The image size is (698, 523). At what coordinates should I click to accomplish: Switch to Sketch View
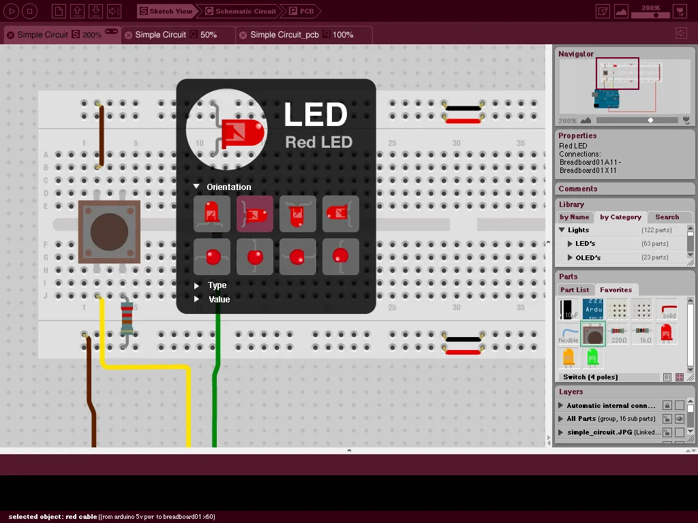point(166,11)
